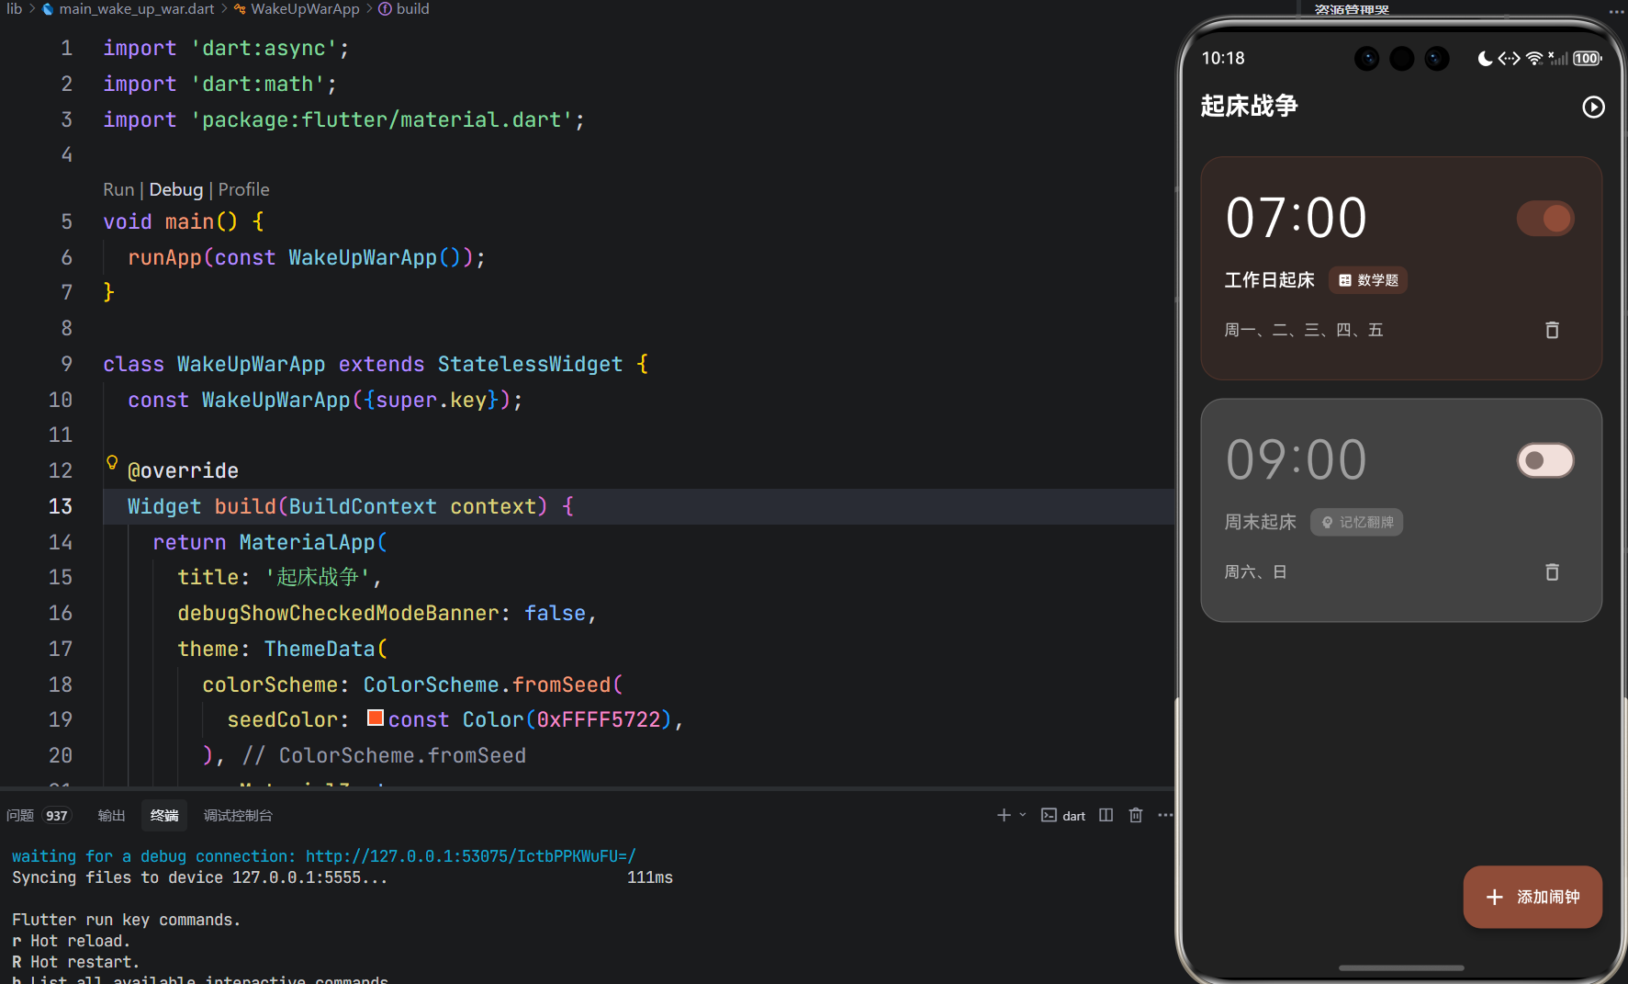
Task: Click the editor top-right more actions dots
Action: coord(1617,11)
